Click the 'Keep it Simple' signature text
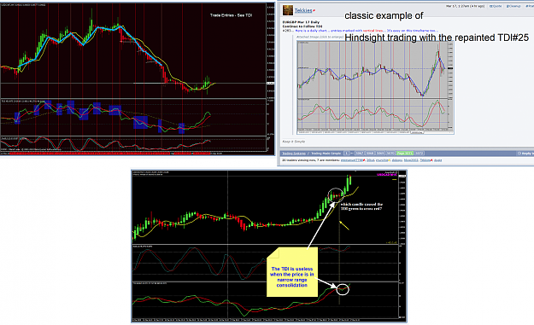Image resolution: width=534 pixels, height=325 pixels. pos(294,142)
